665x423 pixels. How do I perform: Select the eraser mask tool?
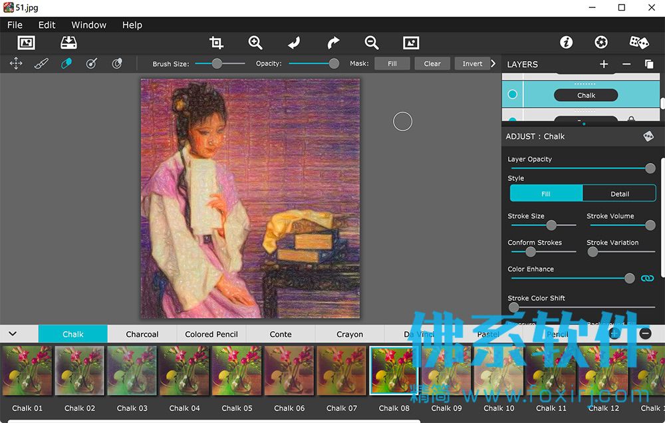[x=66, y=64]
